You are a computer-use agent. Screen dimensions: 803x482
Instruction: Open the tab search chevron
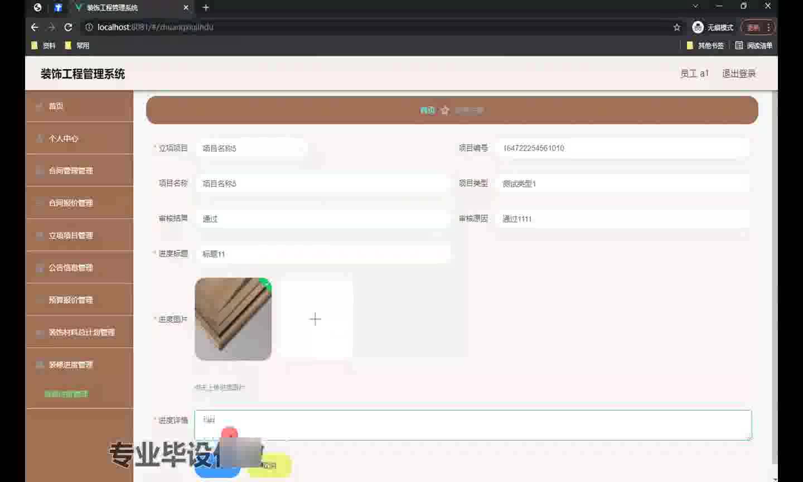tap(695, 6)
